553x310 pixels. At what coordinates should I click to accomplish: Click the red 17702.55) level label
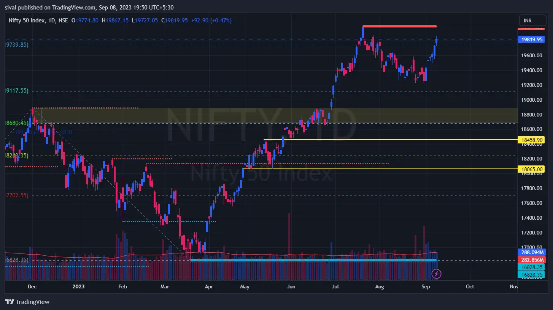(x=16, y=195)
